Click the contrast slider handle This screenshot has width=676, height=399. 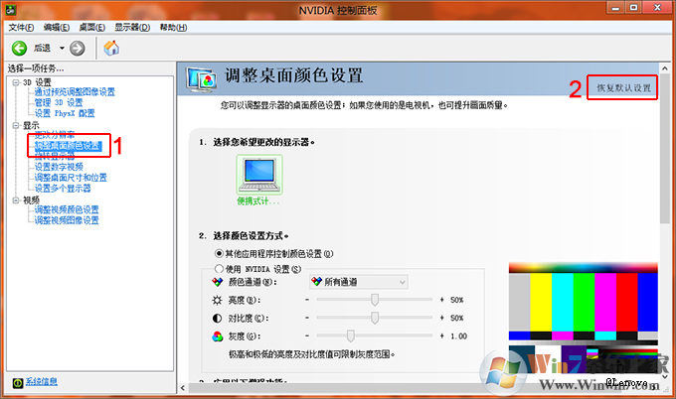tap(375, 318)
